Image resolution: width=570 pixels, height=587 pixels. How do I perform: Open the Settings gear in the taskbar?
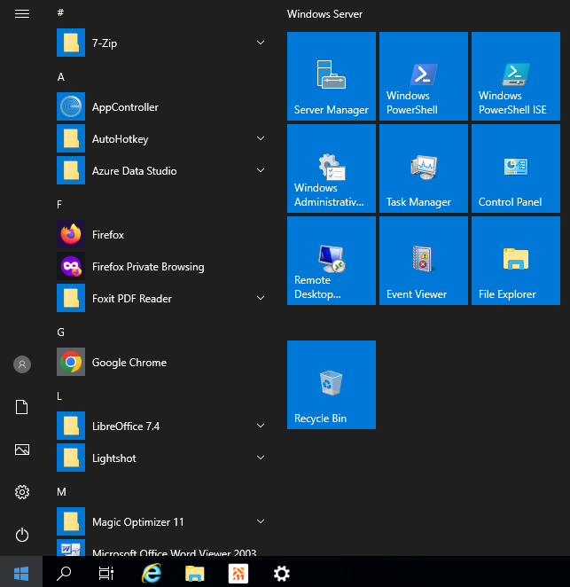pyautogui.click(x=281, y=573)
